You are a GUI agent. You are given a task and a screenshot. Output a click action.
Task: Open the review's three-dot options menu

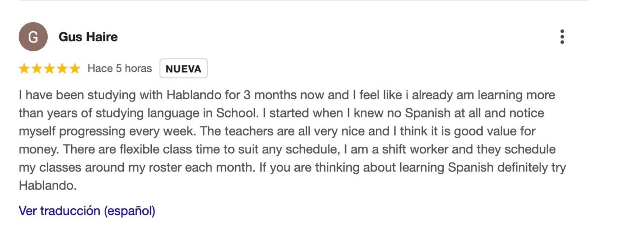(562, 37)
